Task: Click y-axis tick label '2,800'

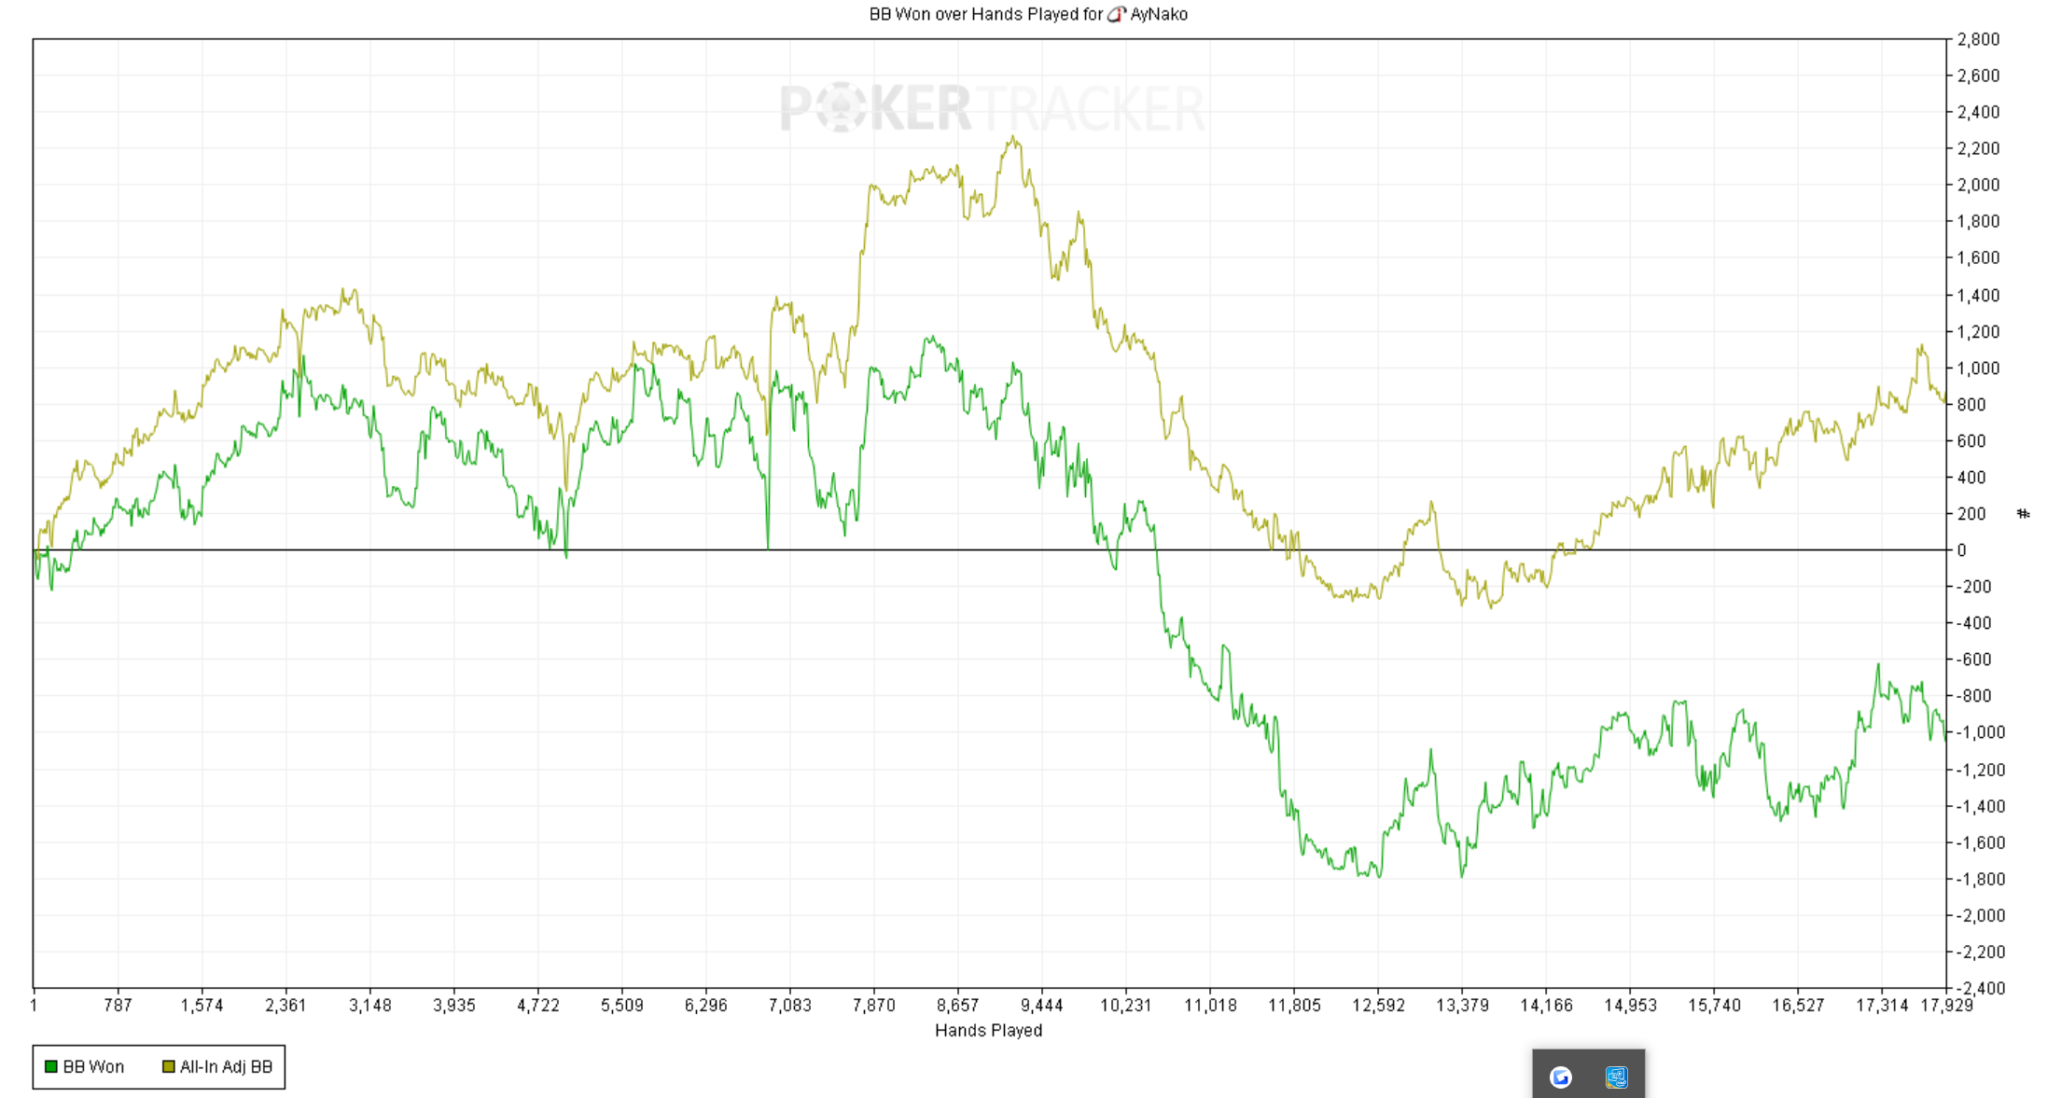Action: coord(1979,39)
